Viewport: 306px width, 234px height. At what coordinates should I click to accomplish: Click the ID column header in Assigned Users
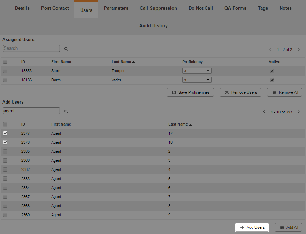[x=23, y=62]
